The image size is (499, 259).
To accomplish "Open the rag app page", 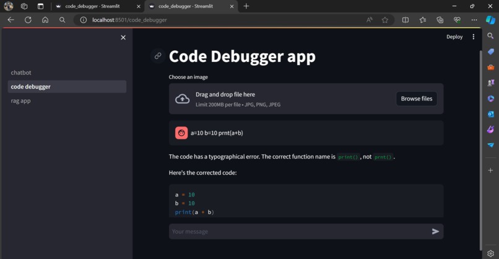I will tap(67, 100).
